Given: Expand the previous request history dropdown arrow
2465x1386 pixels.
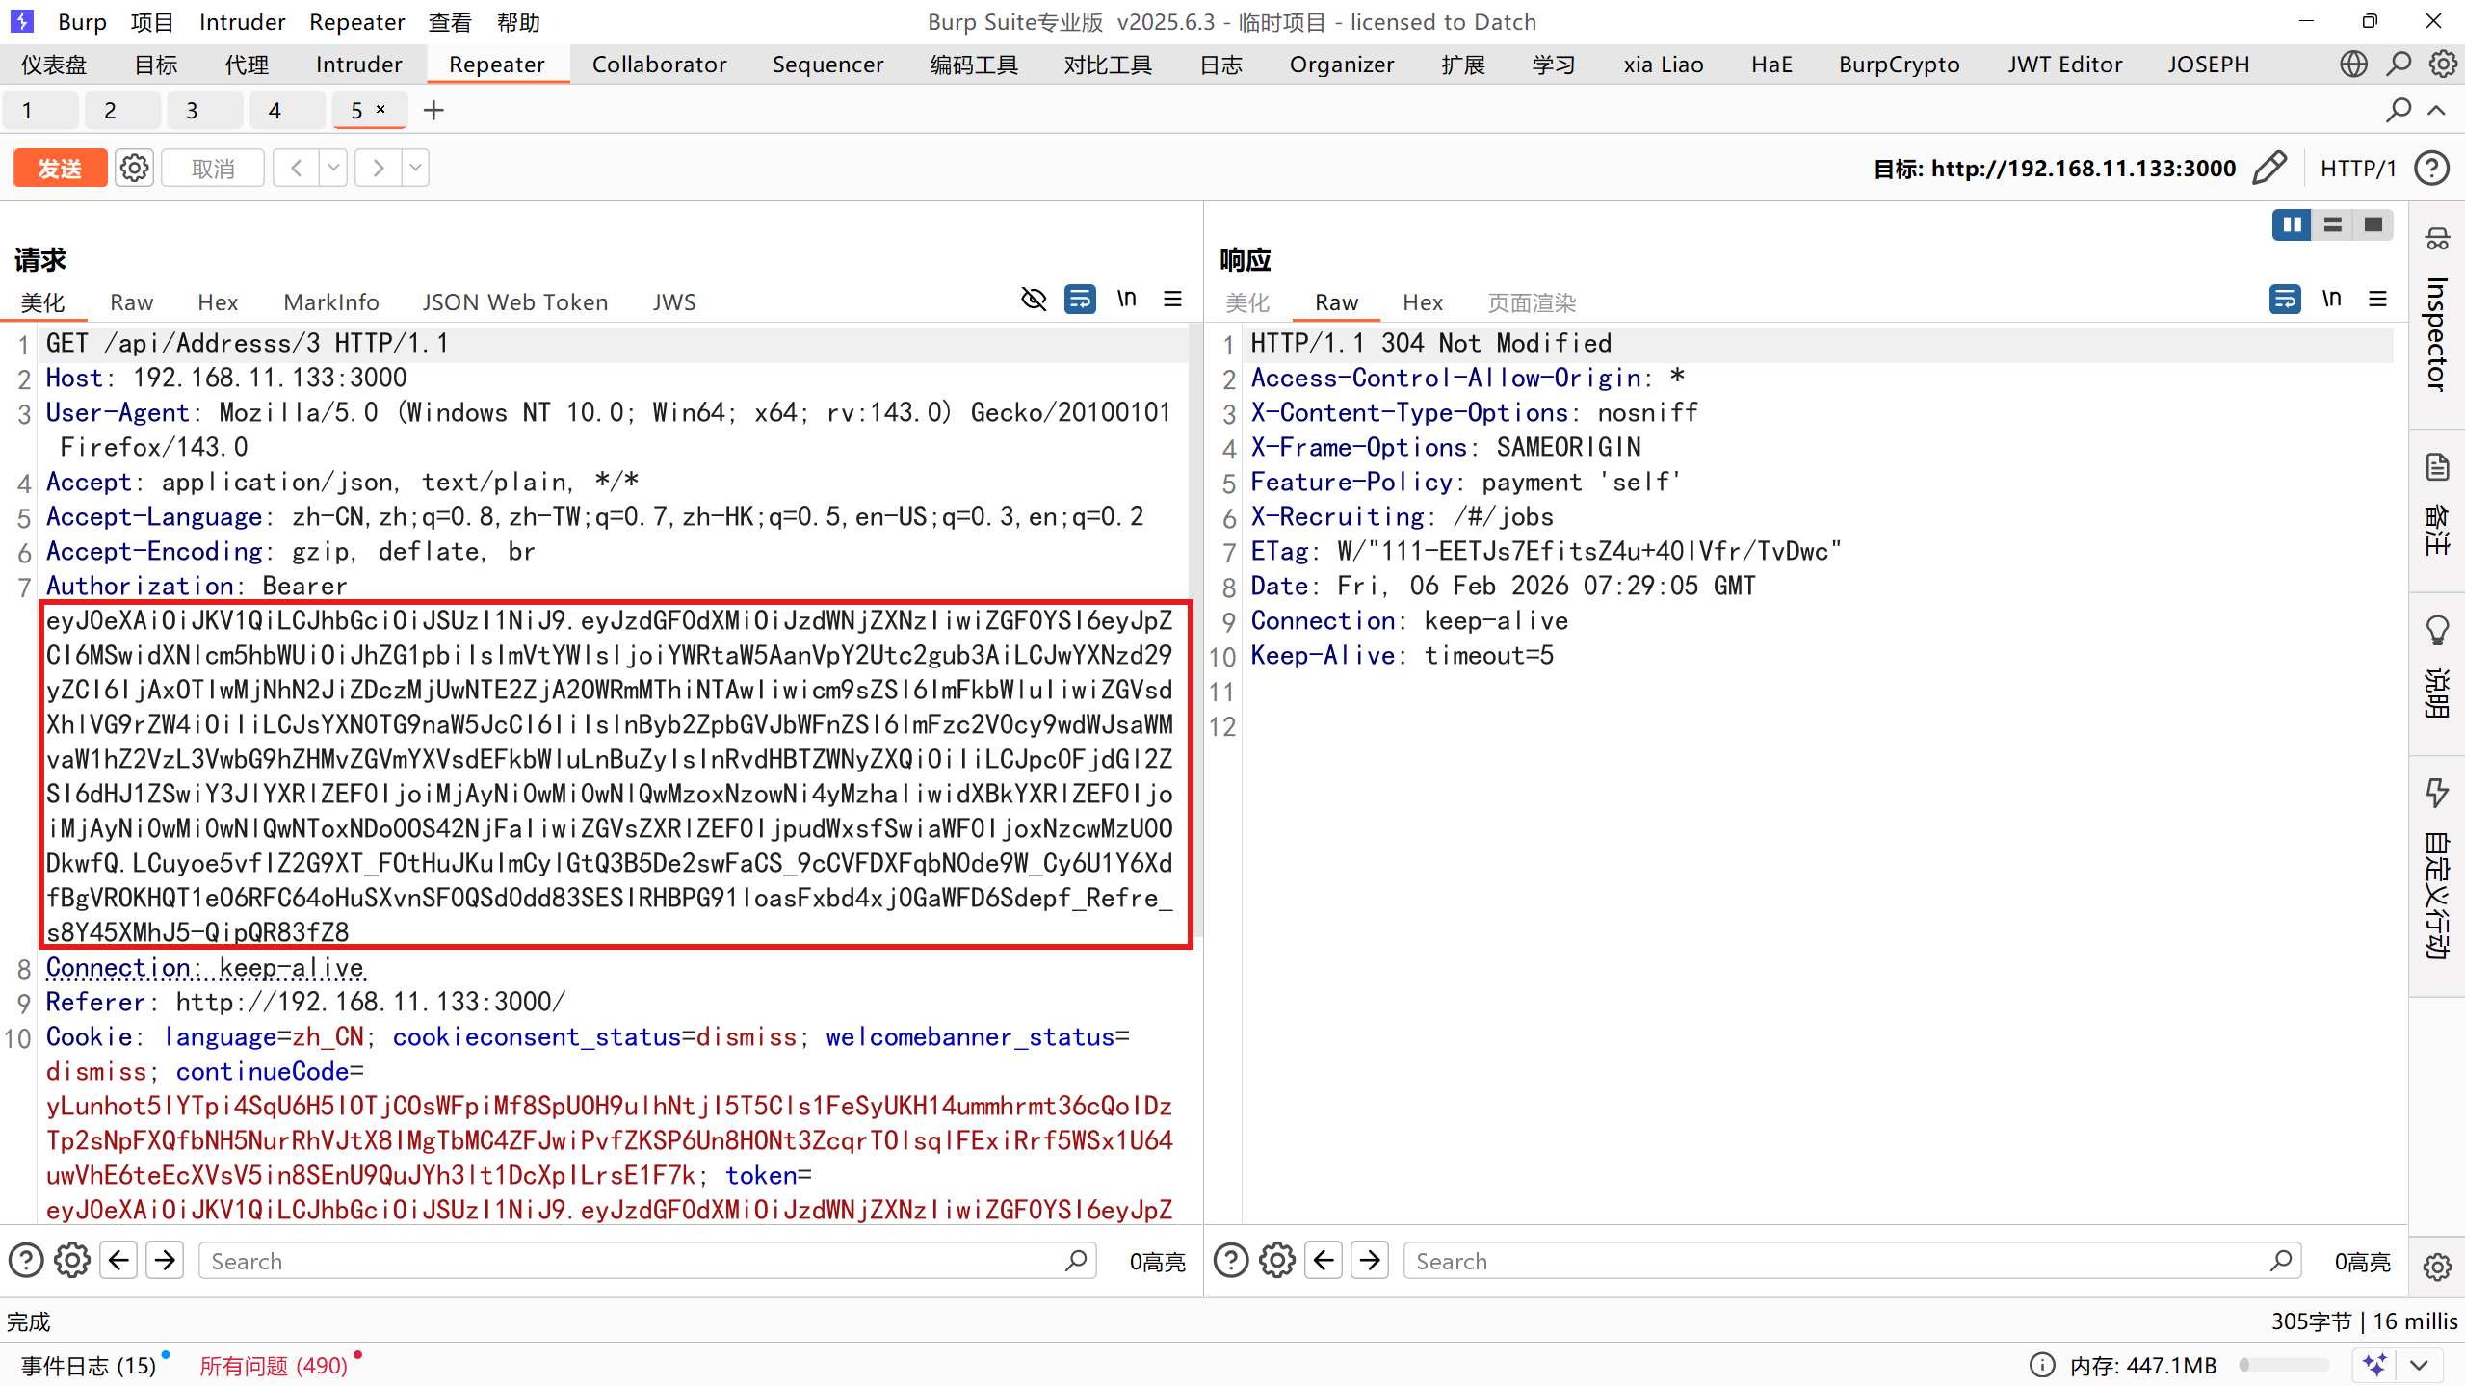Looking at the screenshot, I should point(333,168).
